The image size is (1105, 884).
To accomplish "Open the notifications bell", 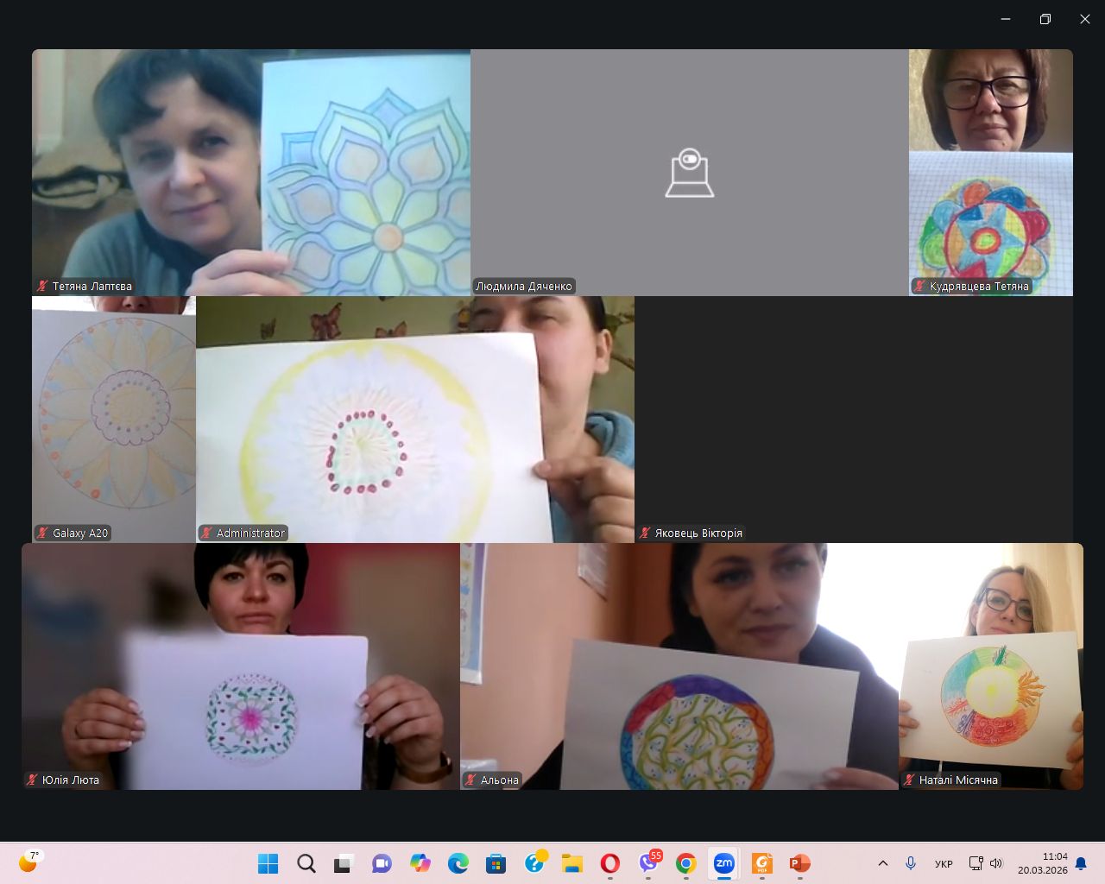I will tap(1081, 863).
